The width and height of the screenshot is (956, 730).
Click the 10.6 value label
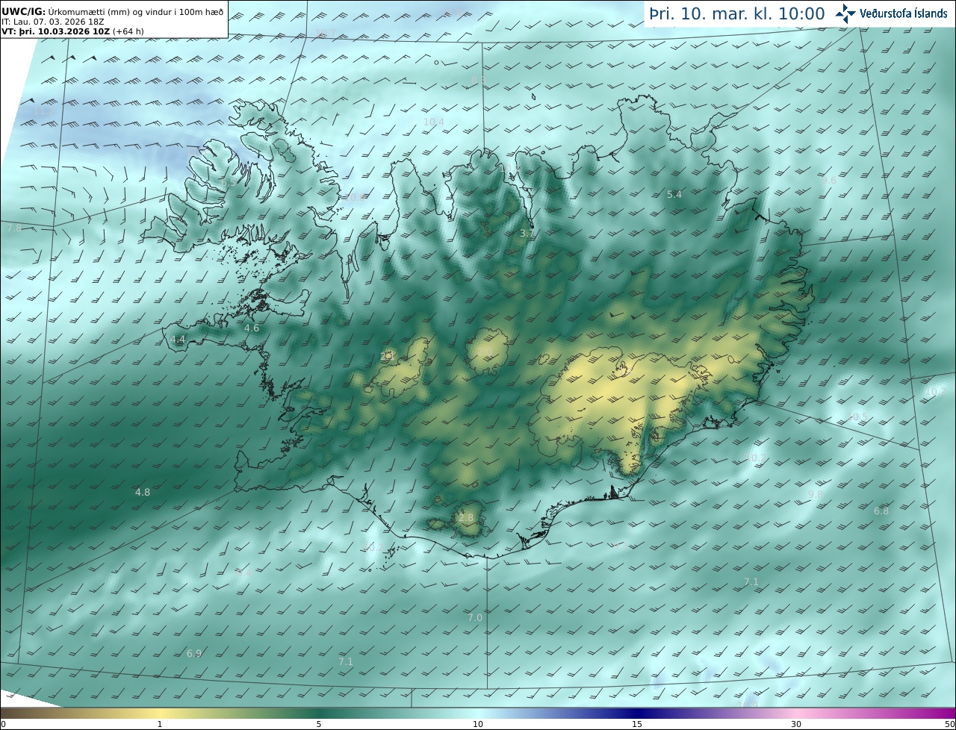[x=354, y=198]
